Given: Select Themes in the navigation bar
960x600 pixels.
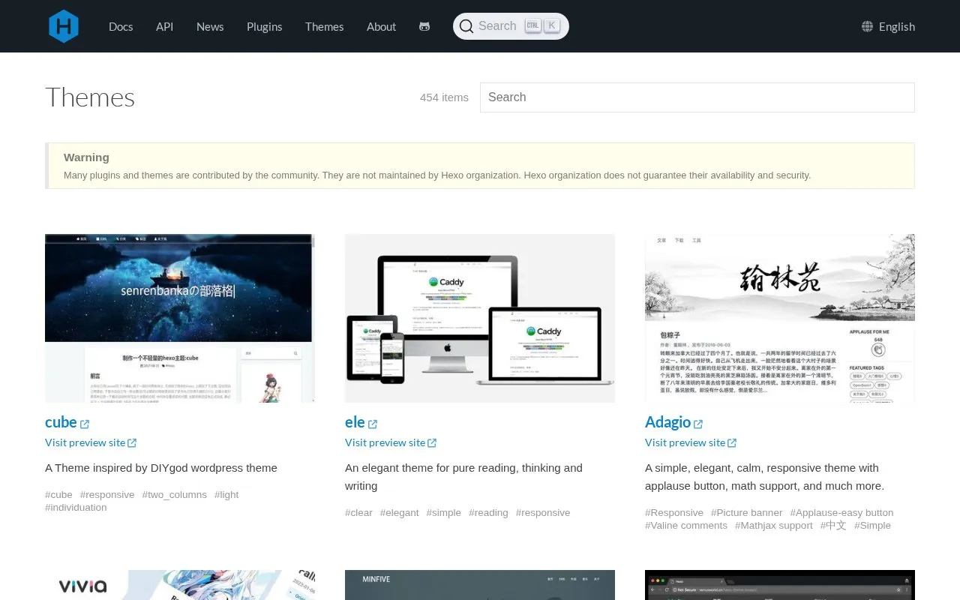Looking at the screenshot, I should pos(324,26).
